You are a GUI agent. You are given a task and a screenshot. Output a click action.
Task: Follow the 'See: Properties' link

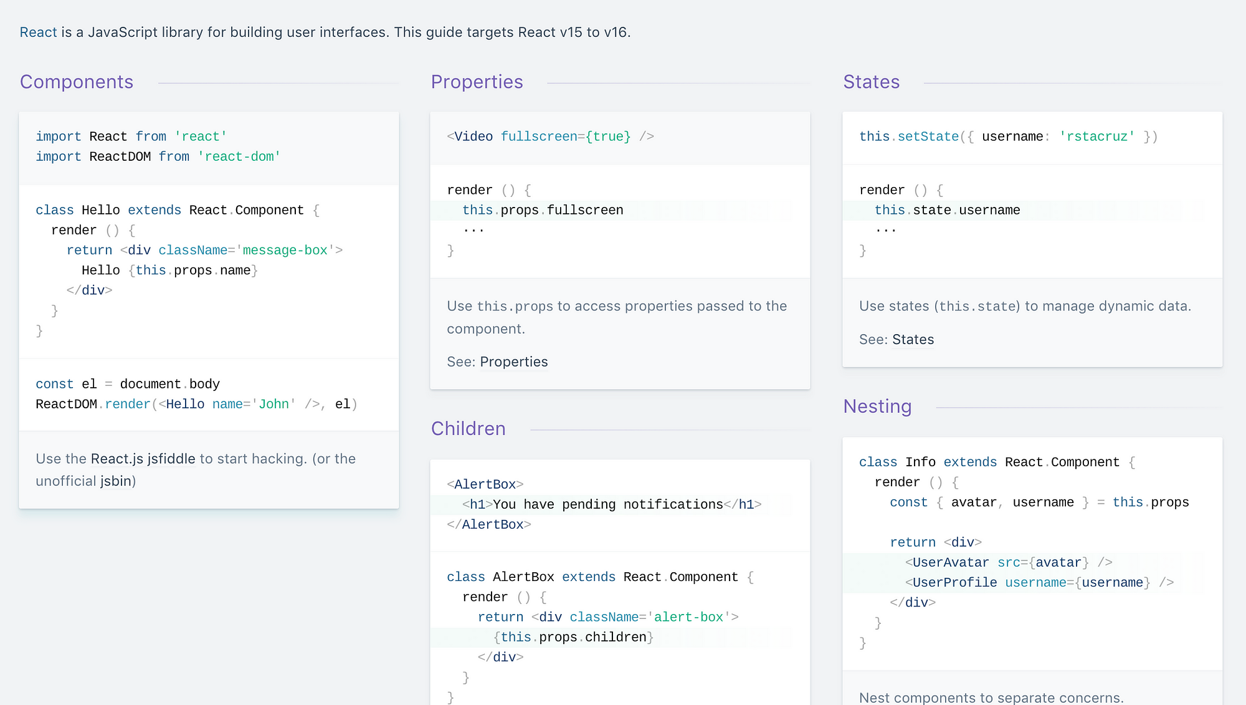point(513,362)
